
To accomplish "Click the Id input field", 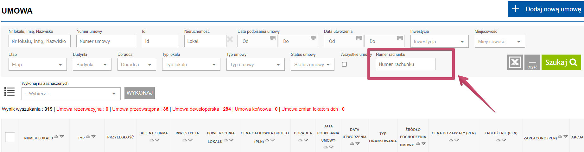I will pos(160,41).
